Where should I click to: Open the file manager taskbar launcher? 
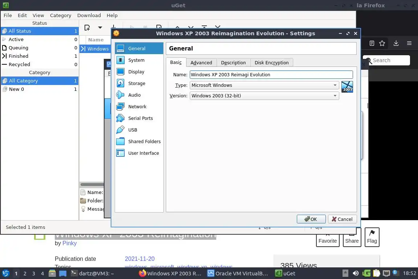[52, 274]
